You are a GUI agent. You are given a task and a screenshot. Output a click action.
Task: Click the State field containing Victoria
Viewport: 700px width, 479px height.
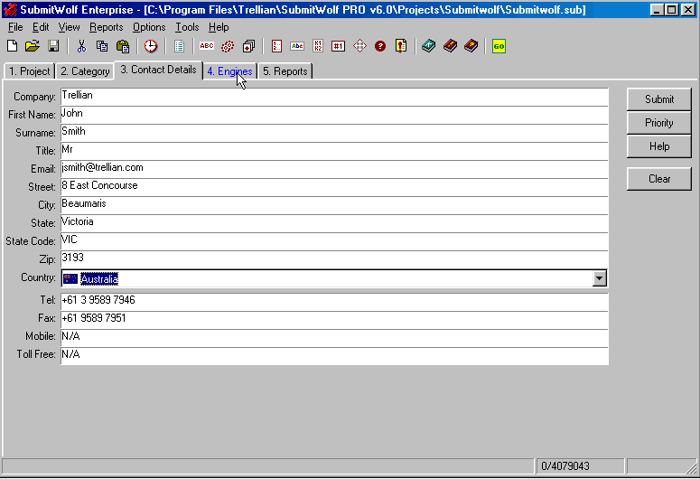pos(334,223)
